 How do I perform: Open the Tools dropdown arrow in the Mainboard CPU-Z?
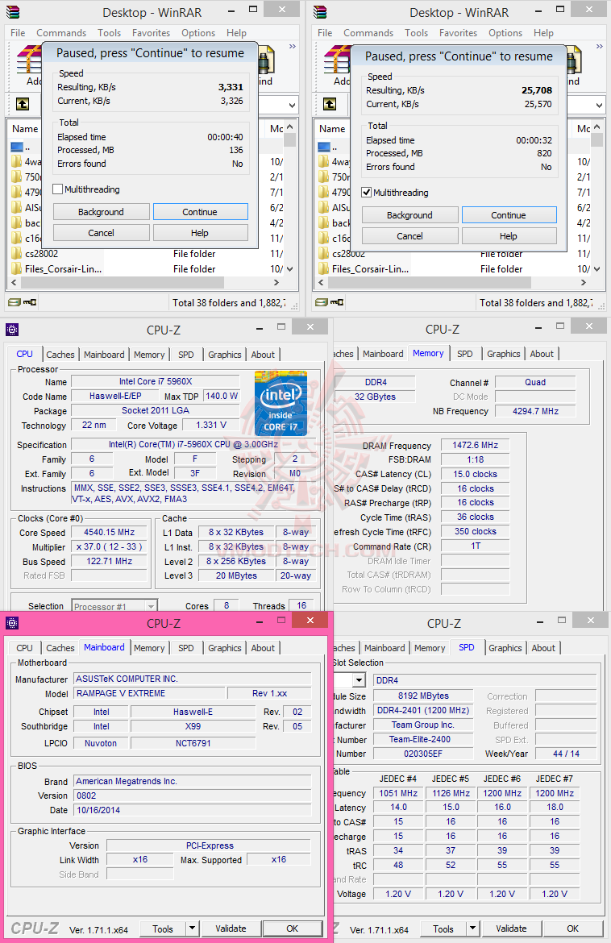coord(192,928)
